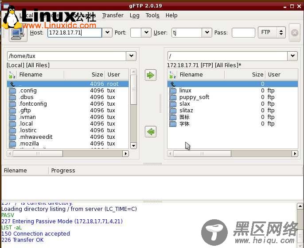304x248 pixels.
Task: Select the remote slitaz folder icon
Action: 173,111
